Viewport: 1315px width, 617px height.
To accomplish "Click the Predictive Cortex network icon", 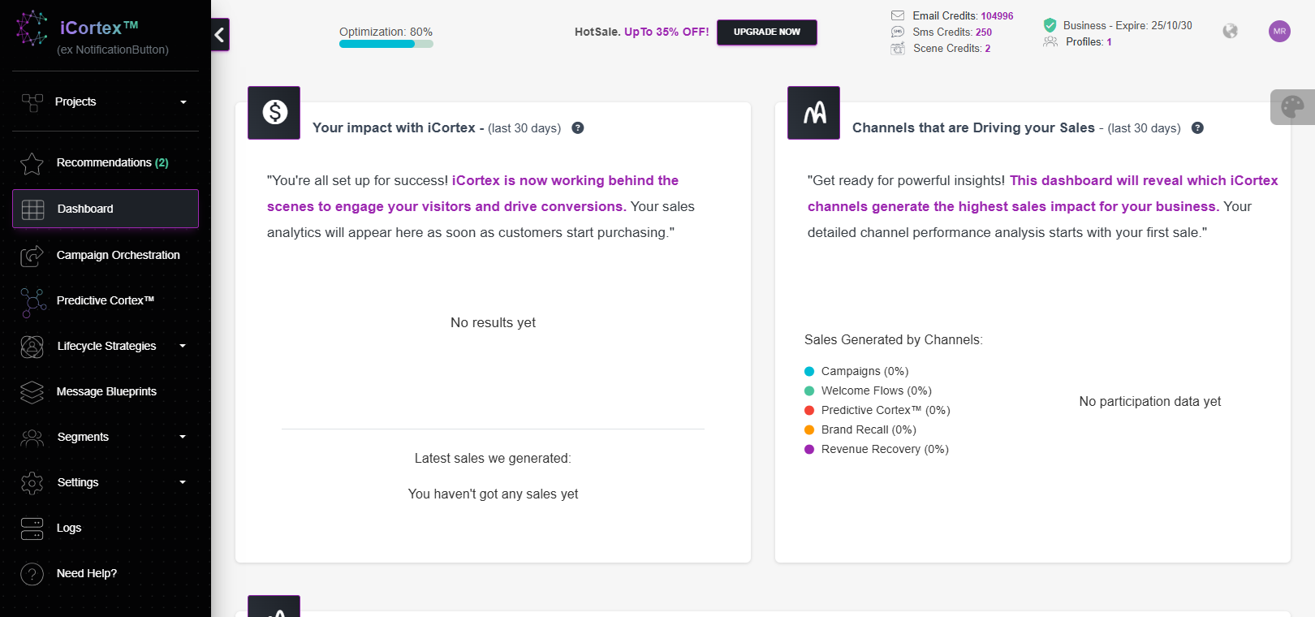I will click(33, 302).
